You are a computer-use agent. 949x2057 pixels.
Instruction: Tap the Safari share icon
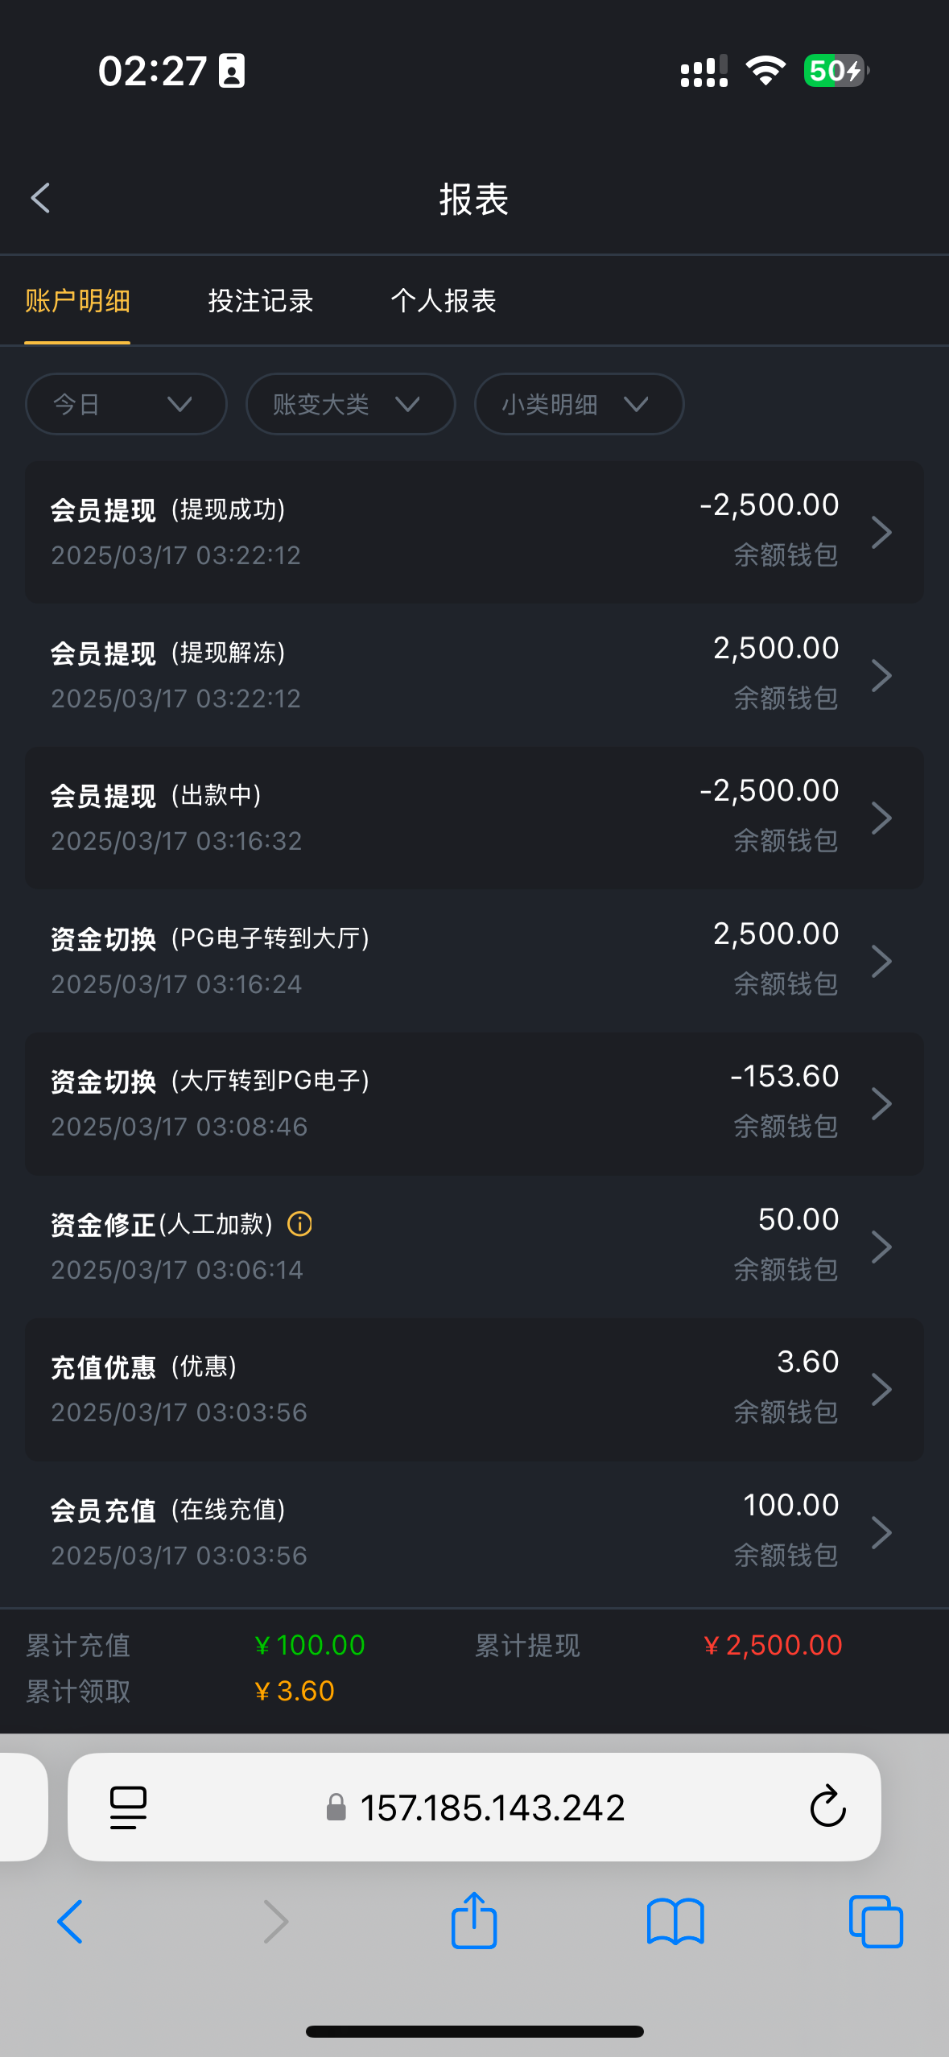pyautogui.click(x=474, y=1920)
